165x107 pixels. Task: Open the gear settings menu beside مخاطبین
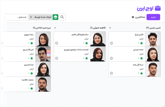tap(133, 17)
